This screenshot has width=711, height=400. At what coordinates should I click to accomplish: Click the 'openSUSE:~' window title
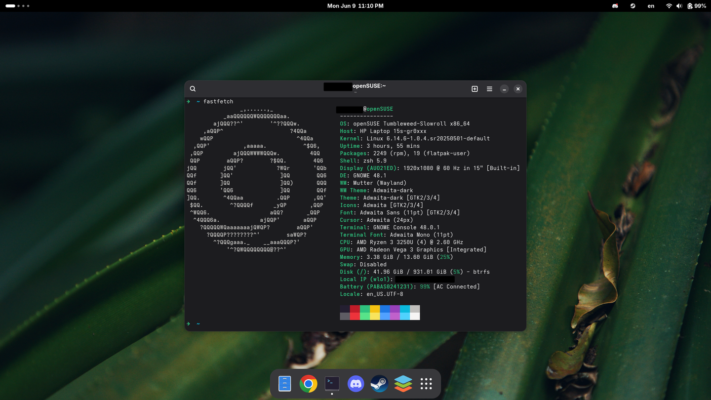[x=369, y=86]
